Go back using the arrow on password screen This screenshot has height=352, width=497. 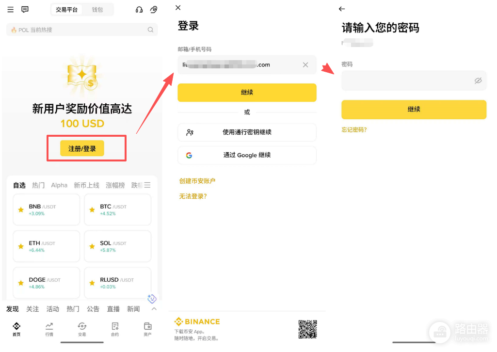[342, 9]
